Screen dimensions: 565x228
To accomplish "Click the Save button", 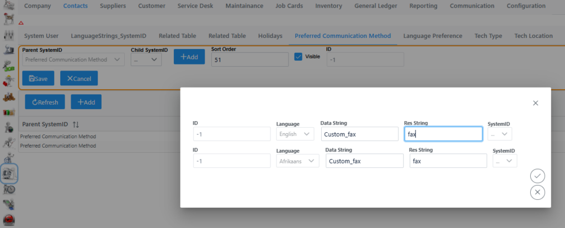I will click(x=38, y=78).
